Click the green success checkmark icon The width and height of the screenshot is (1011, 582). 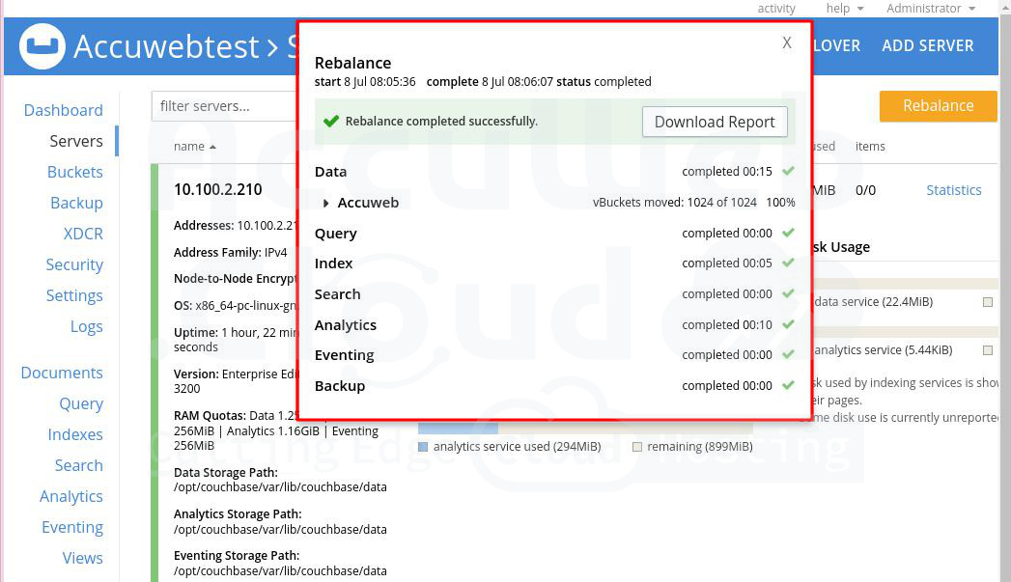[331, 122]
